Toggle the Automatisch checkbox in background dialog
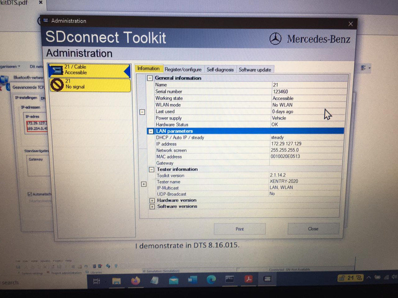 coord(30,194)
